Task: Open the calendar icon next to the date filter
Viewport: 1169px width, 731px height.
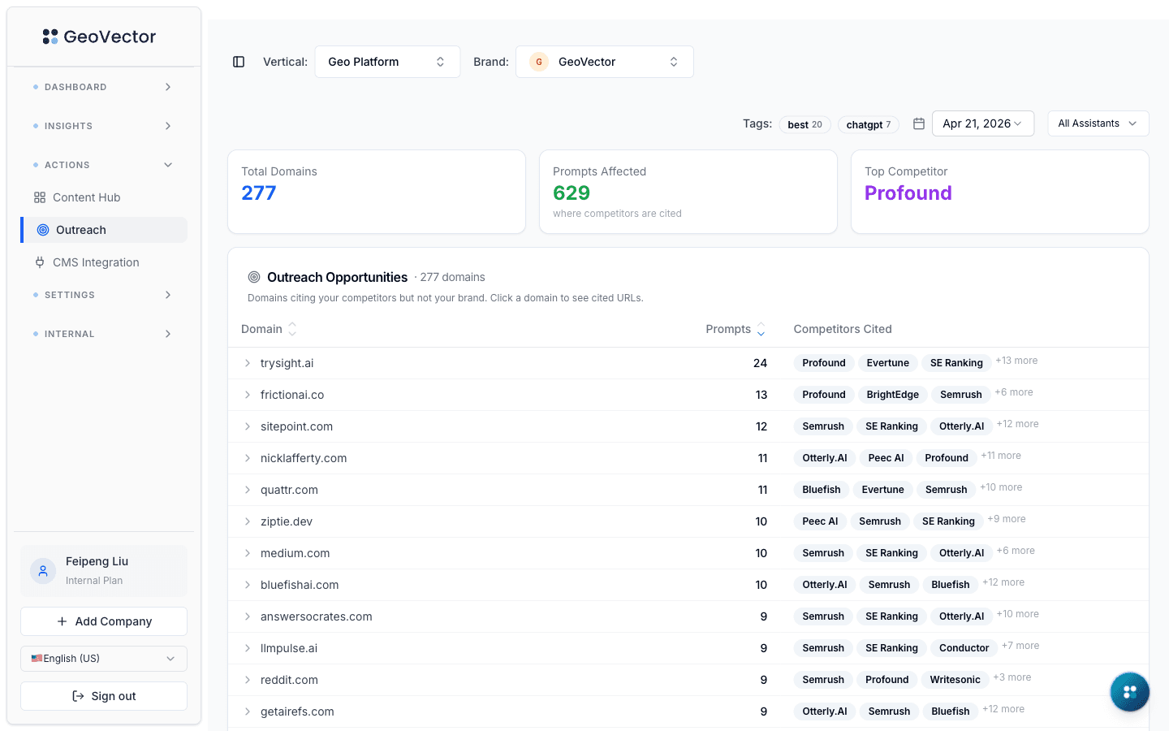Action: 918,123
